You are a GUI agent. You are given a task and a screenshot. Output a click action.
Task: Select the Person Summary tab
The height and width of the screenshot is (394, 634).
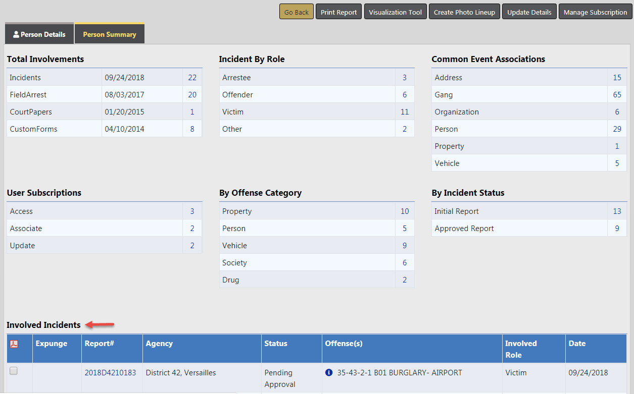pyautogui.click(x=110, y=34)
